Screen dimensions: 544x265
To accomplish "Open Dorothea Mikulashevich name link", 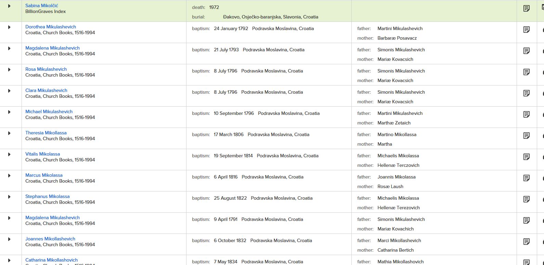I will (51, 27).
